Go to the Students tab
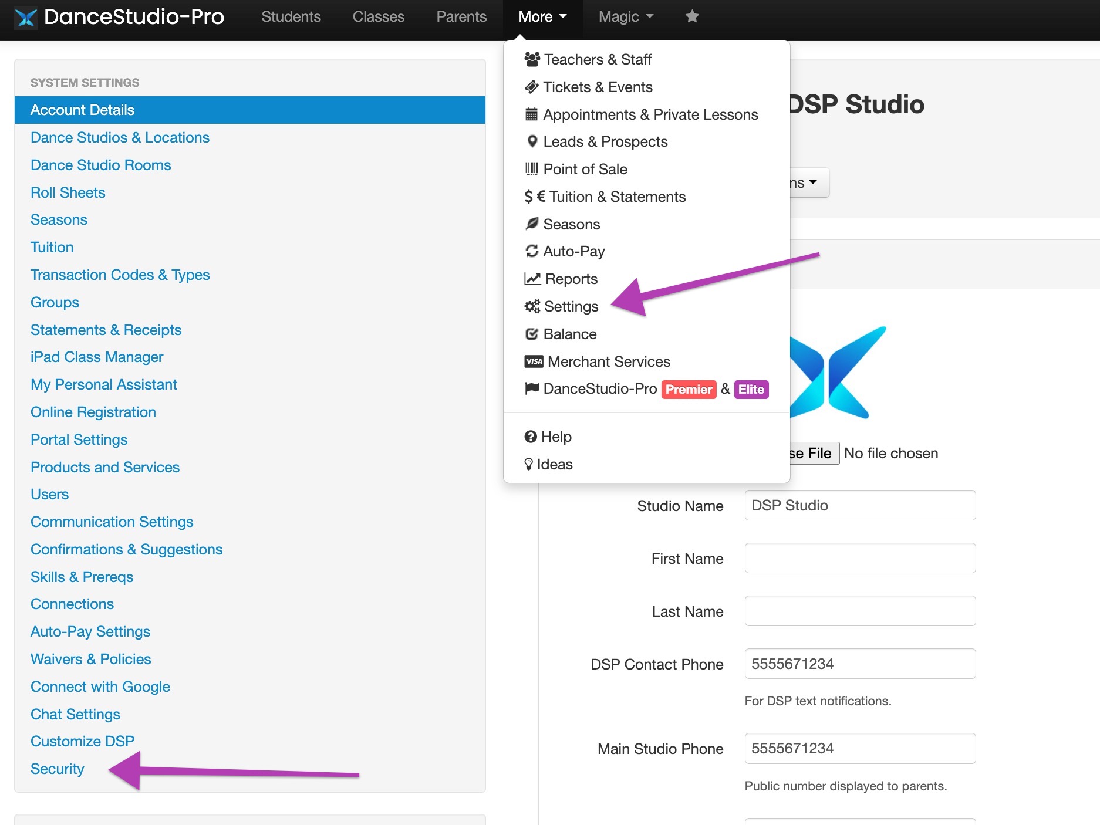The height and width of the screenshot is (825, 1100). [x=291, y=16]
